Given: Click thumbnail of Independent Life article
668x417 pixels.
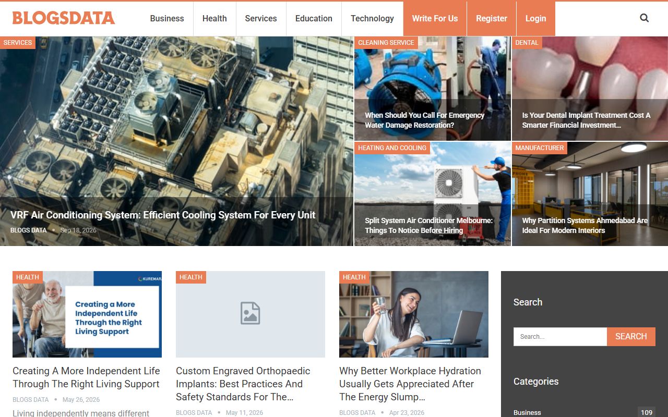Looking at the screenshot, I should pos(87,314).
